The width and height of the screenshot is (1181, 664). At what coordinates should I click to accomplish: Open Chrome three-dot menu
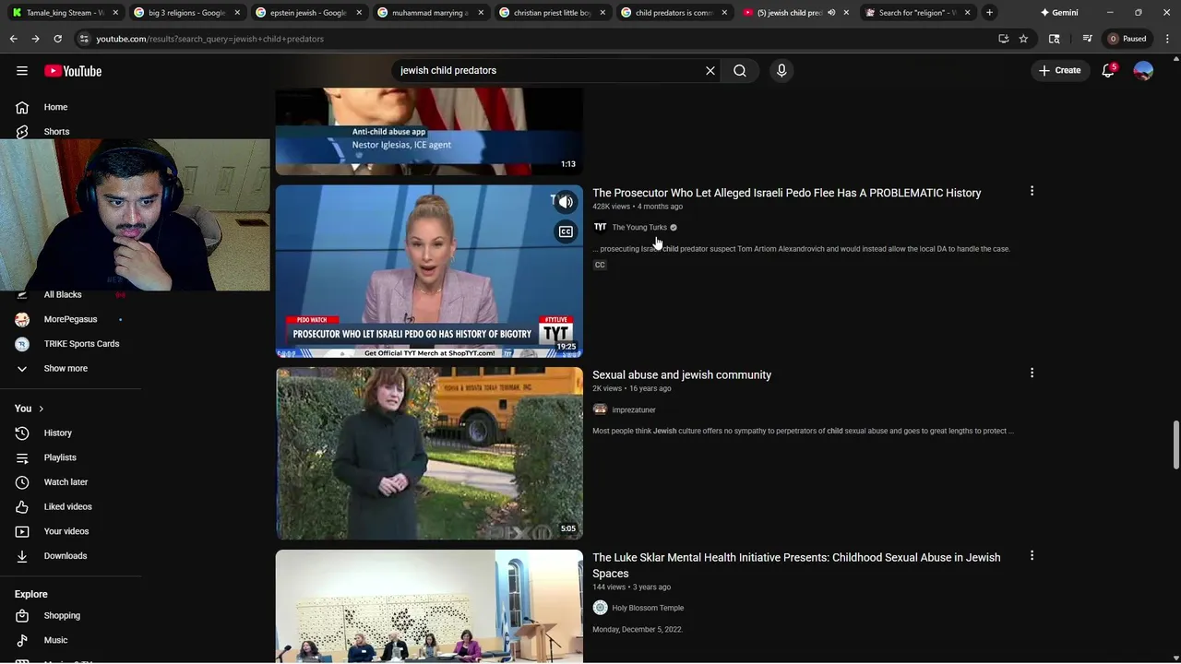pyautogui.click(x=1167, y=39)
